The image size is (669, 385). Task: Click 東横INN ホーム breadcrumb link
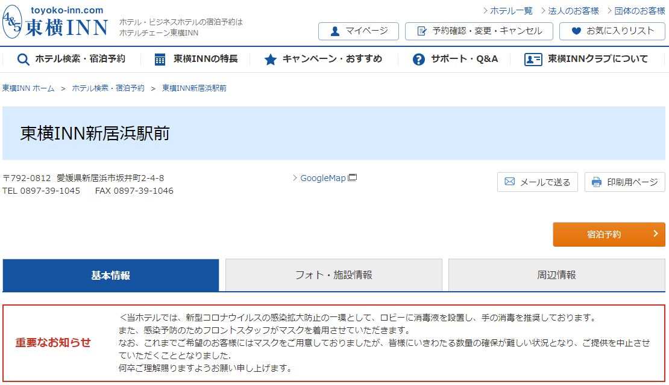point(28,88)
